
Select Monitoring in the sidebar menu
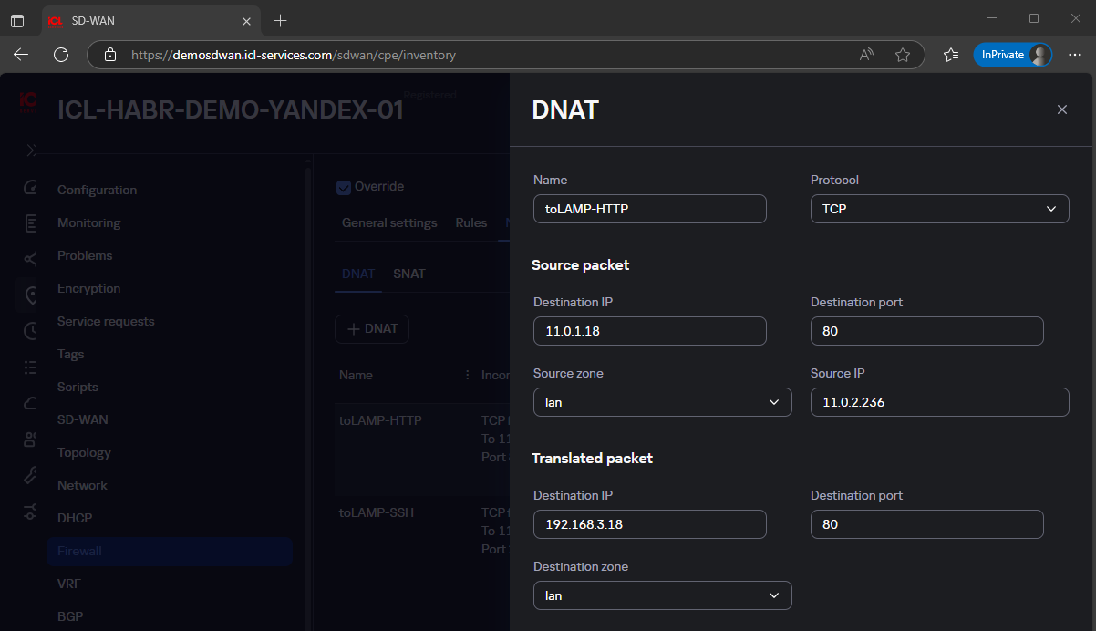(x=88, y=222)
